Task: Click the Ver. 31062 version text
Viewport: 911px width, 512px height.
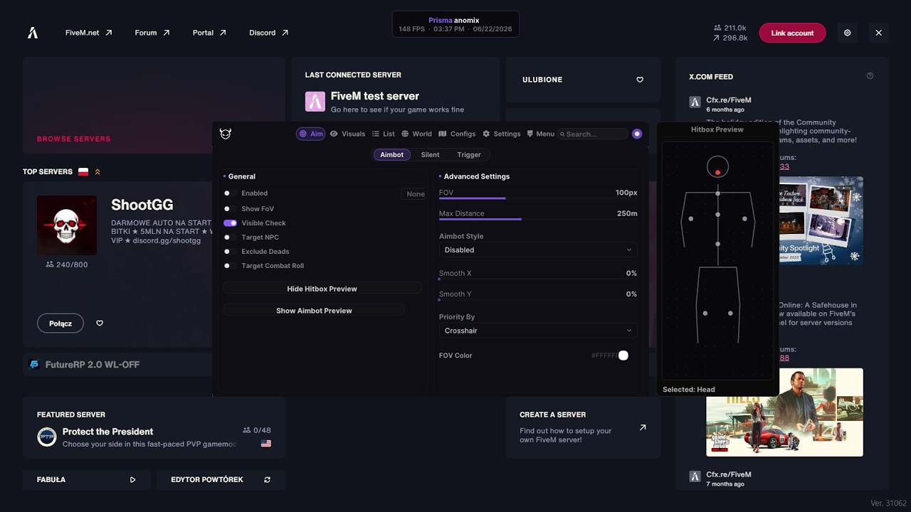Action: click(888, 503)
